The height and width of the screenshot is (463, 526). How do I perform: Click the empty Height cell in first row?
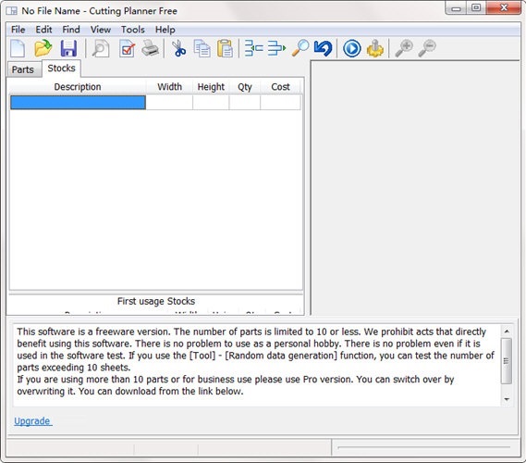211,103
